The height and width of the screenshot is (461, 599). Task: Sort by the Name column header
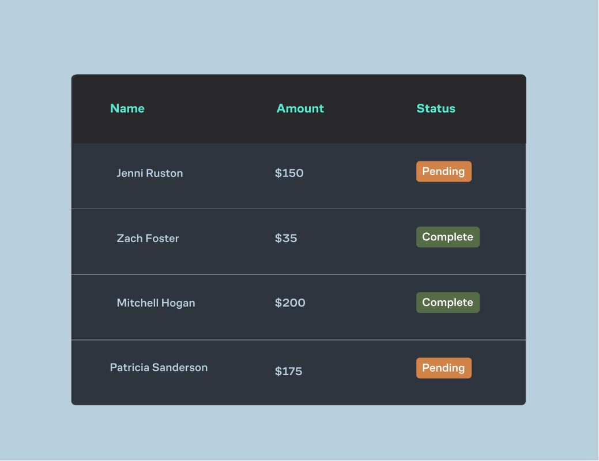[x=127, y=108]
